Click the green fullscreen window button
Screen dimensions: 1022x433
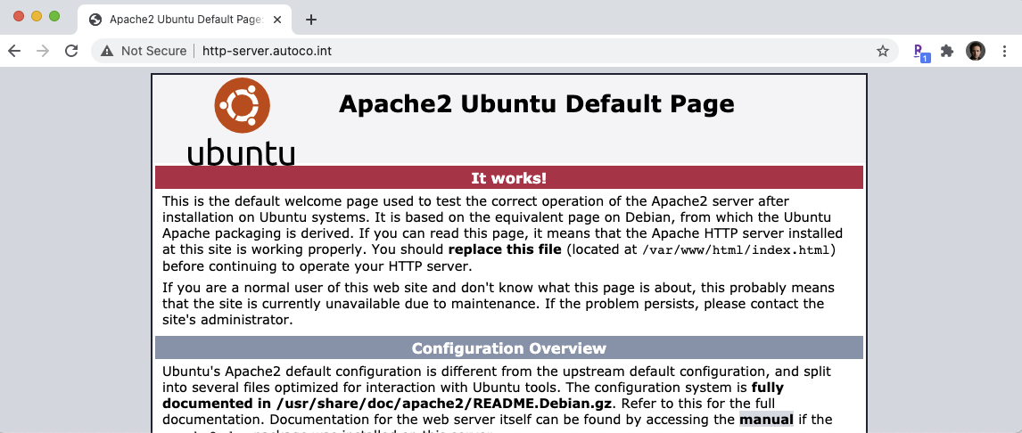pos(54,16)
